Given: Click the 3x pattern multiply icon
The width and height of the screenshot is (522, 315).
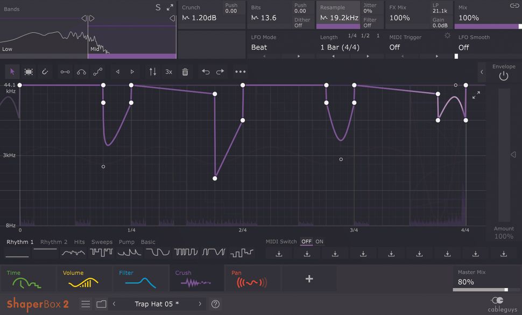Looking at the screenshot, I should tap(168, 71).
